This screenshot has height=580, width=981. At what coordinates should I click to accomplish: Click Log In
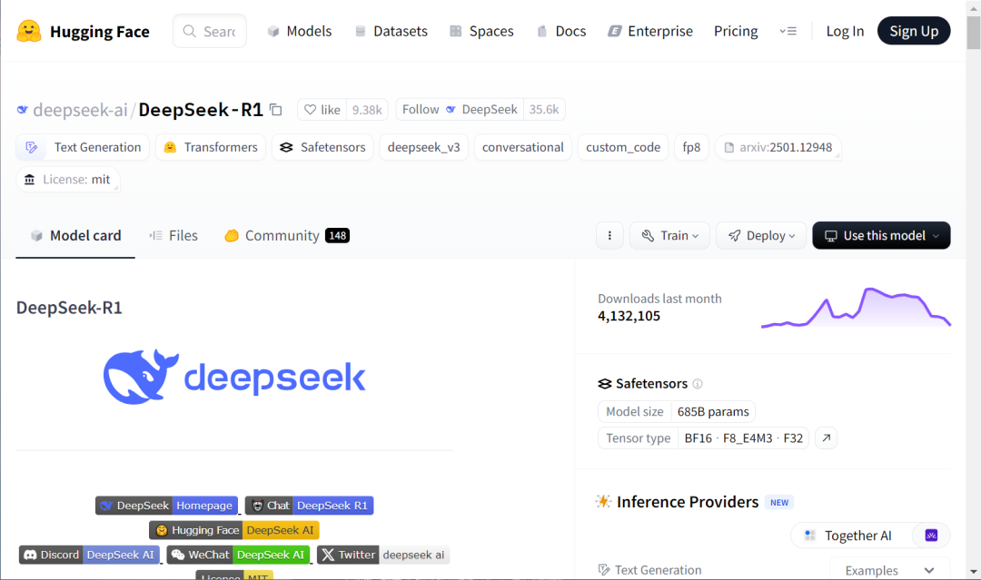coord(845,31)
